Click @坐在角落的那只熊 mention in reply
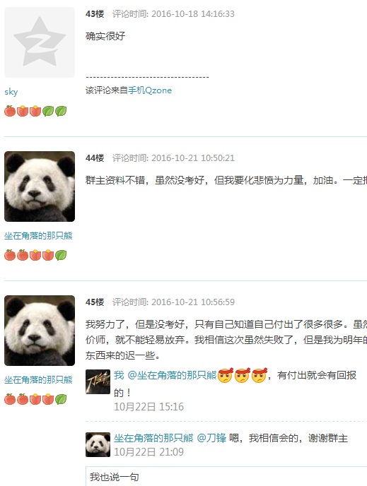This screenshot has height=486, width=367. [x=172, y=375]
